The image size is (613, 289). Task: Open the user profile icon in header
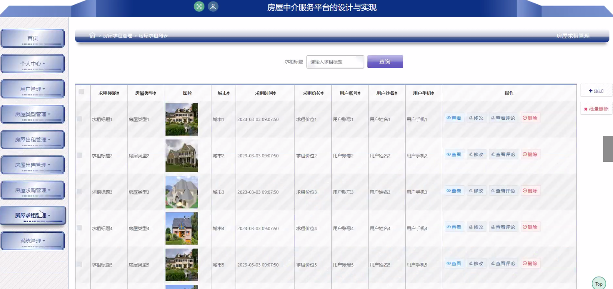[x=213, y=6]
